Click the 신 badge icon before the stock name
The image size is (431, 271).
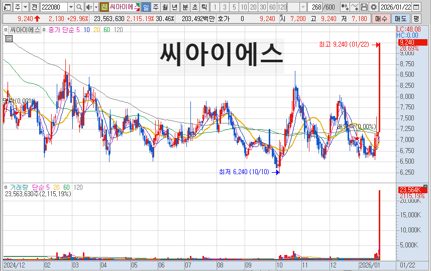click(x=104, y=7)
